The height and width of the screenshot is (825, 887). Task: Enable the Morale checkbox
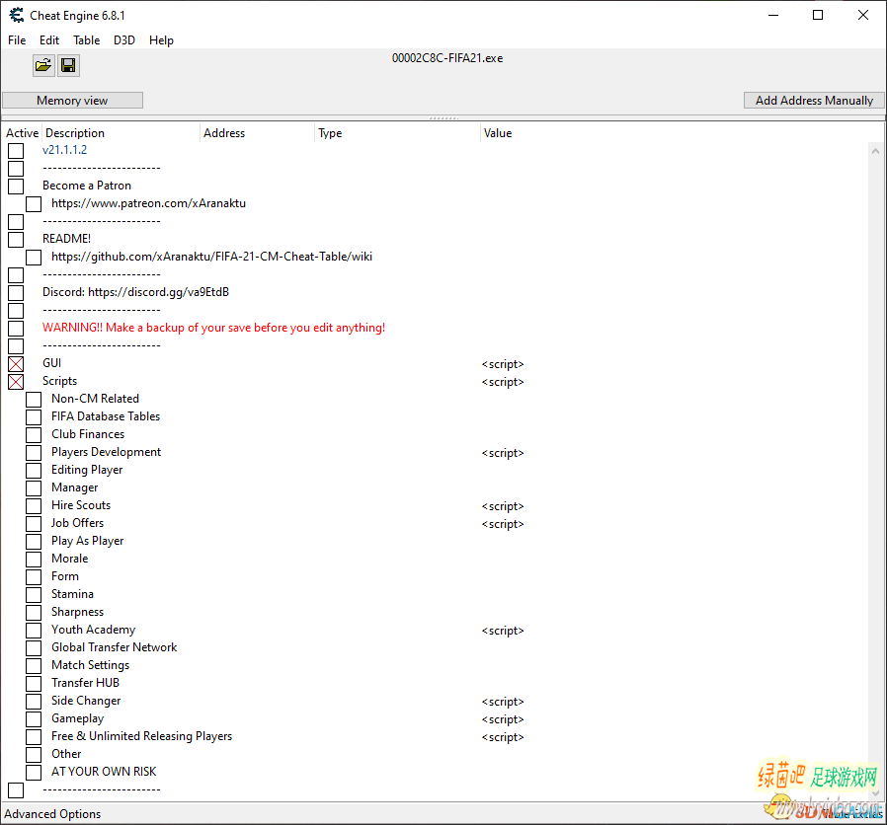pyautogui.click(x=34, y=560)
